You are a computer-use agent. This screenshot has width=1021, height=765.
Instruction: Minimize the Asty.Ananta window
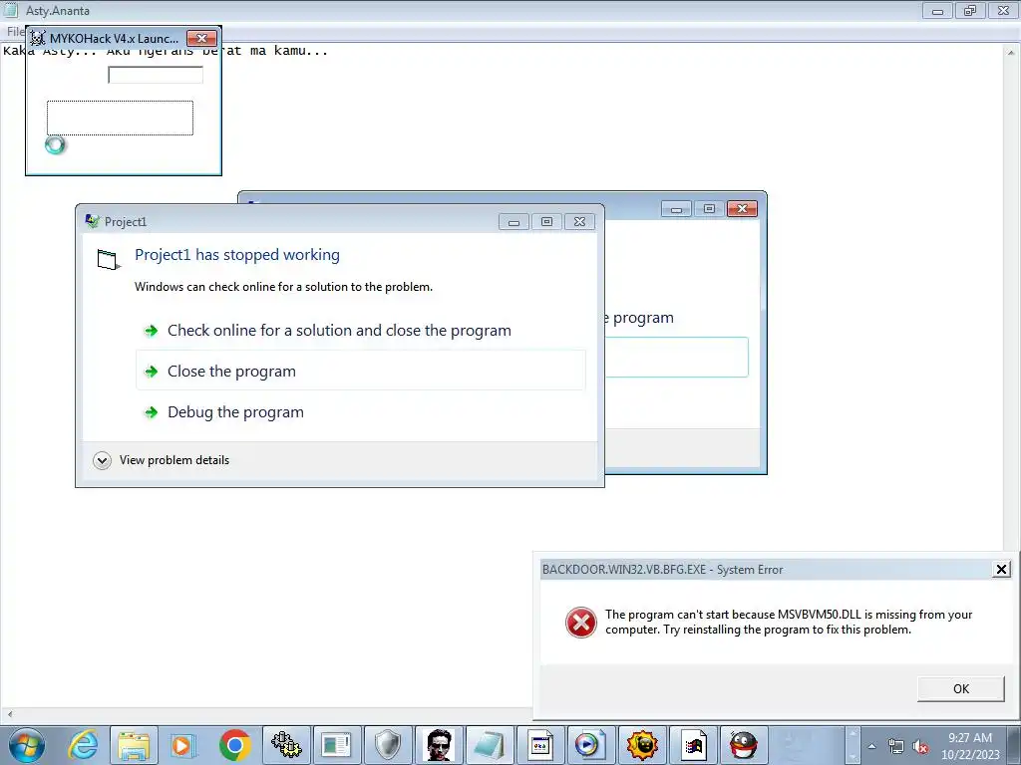(x=937, y=10)
